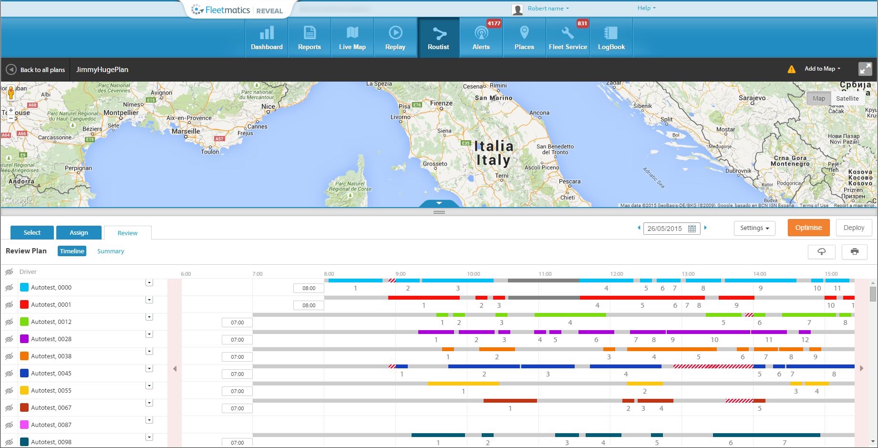The height and width of the screenshot is (448, 878).
Task: Collapse the map with the down chevron
Action: coord(439,203)
